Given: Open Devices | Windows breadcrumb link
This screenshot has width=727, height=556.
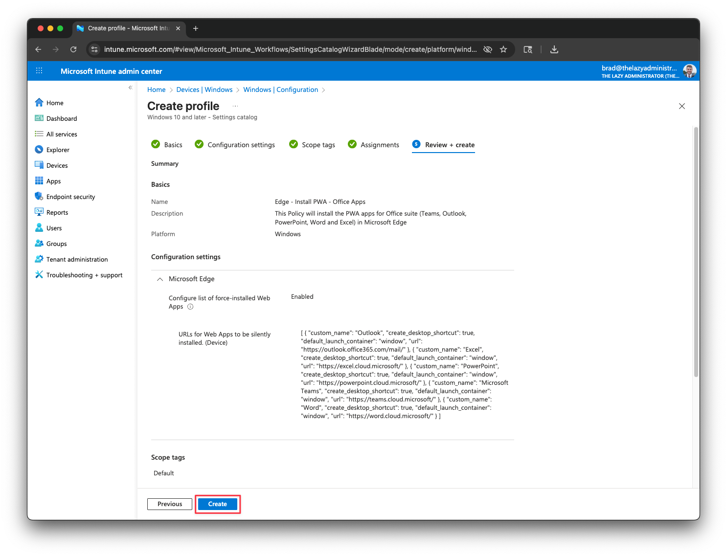Looking at the screenshot, I should pos(204,89).
